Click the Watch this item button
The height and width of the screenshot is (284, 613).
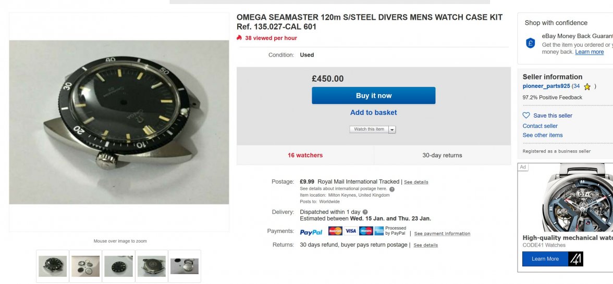369,129
